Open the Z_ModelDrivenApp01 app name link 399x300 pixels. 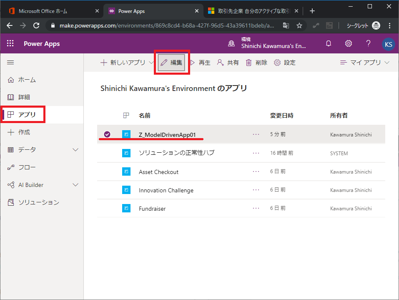click(167, 135)
